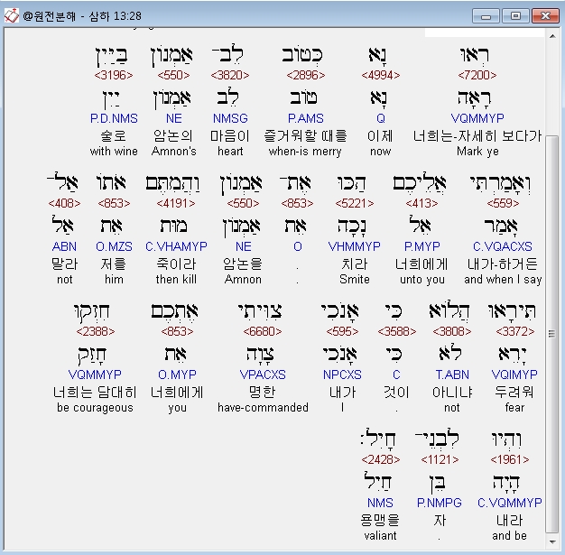Click the parsing code P.AMS
The width and height of the screenshot is (565, 555).
click(306, 118)
